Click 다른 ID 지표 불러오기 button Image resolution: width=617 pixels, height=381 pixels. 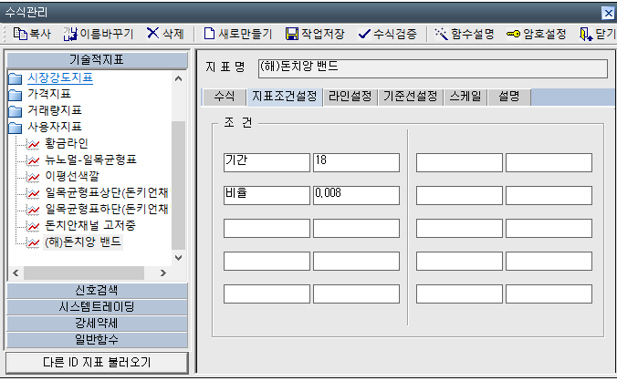[x=96, y=362]
